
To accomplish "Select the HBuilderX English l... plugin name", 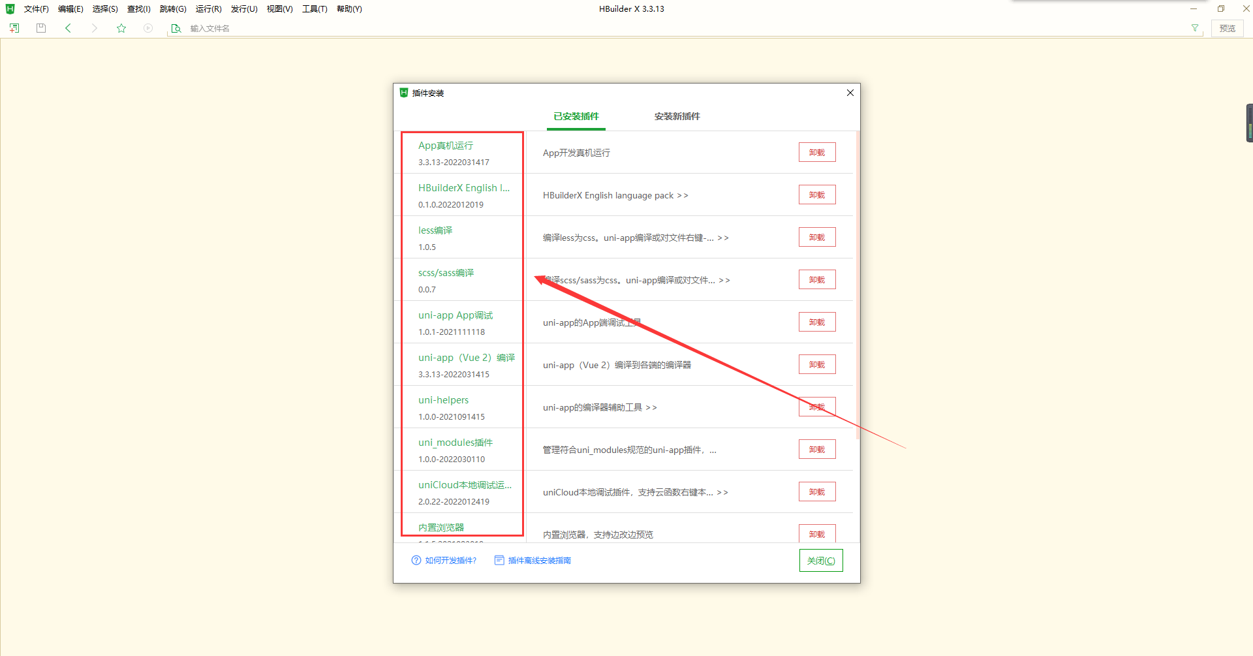I will [464, 188].
